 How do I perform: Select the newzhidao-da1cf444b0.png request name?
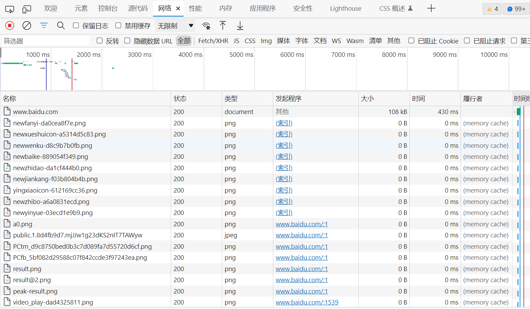53,168
